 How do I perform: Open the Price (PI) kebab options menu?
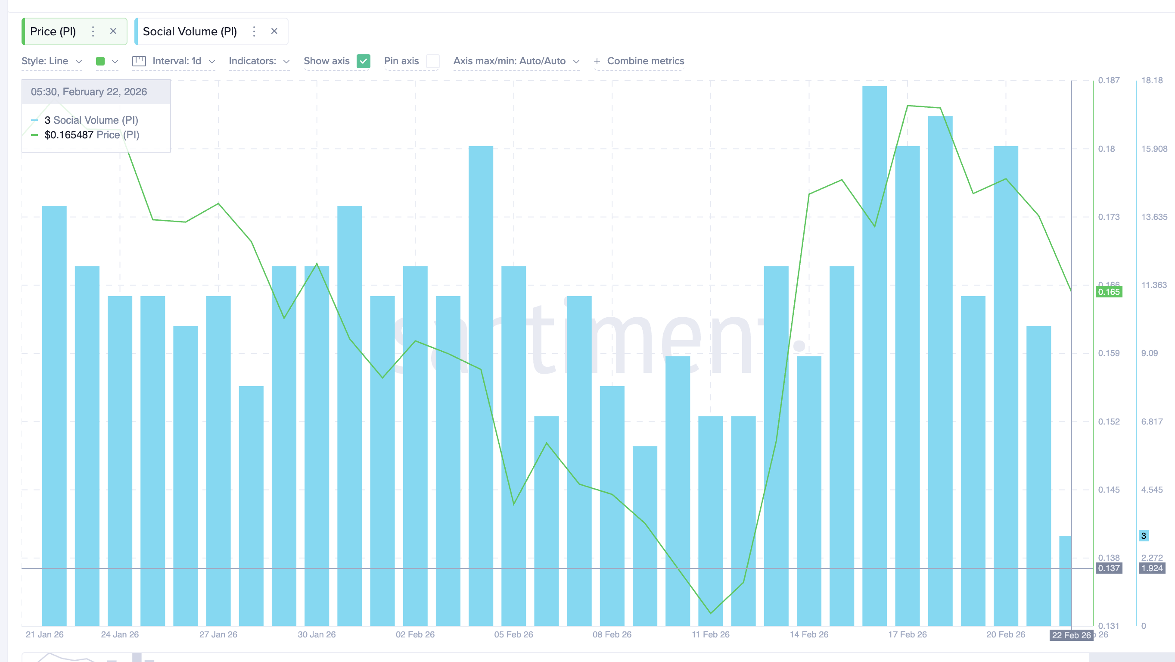coord(93,31)
